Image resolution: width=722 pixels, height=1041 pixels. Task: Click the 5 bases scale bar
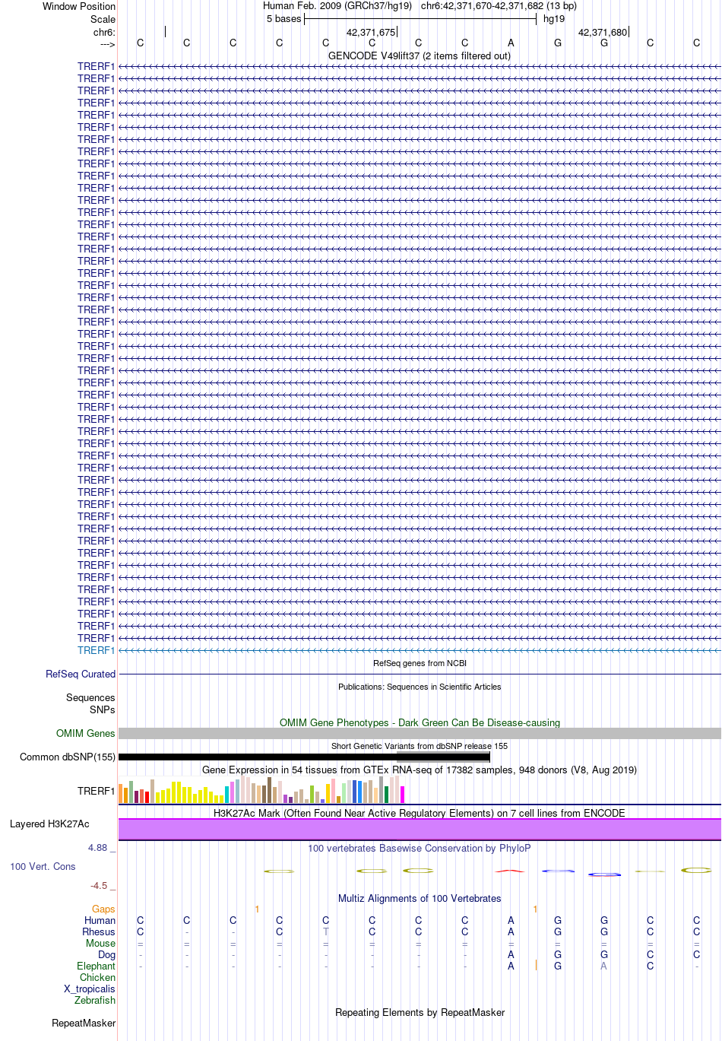(420, 19)
